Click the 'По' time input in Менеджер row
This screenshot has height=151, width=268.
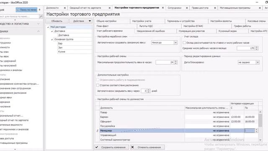[250, 130]
